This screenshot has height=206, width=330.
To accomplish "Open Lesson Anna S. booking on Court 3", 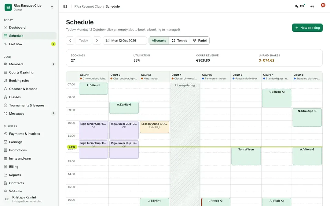I will 155,127.
